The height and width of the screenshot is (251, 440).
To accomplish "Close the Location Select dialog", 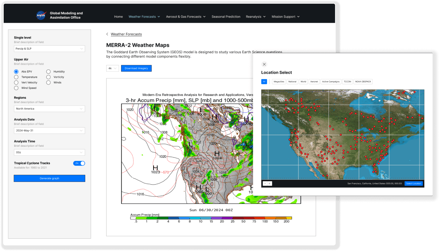I will [x=264, y=64].
